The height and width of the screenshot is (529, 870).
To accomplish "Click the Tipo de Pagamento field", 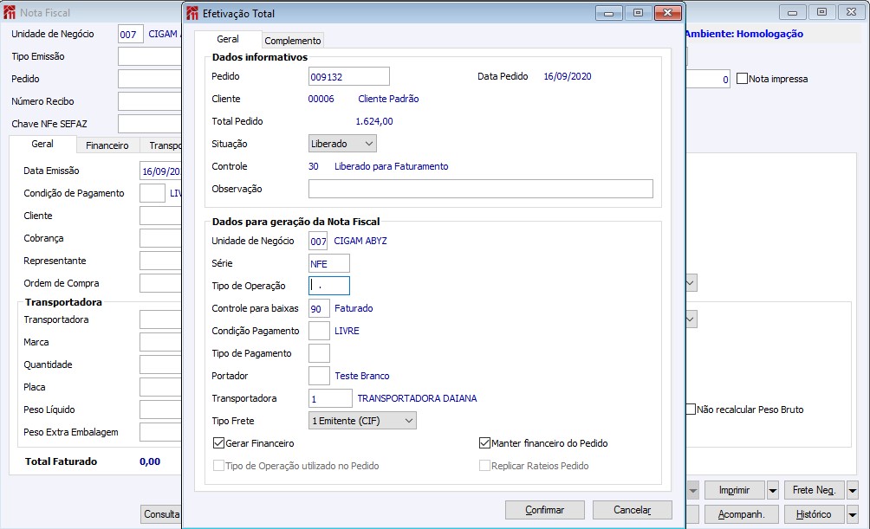I will point(319,353).
